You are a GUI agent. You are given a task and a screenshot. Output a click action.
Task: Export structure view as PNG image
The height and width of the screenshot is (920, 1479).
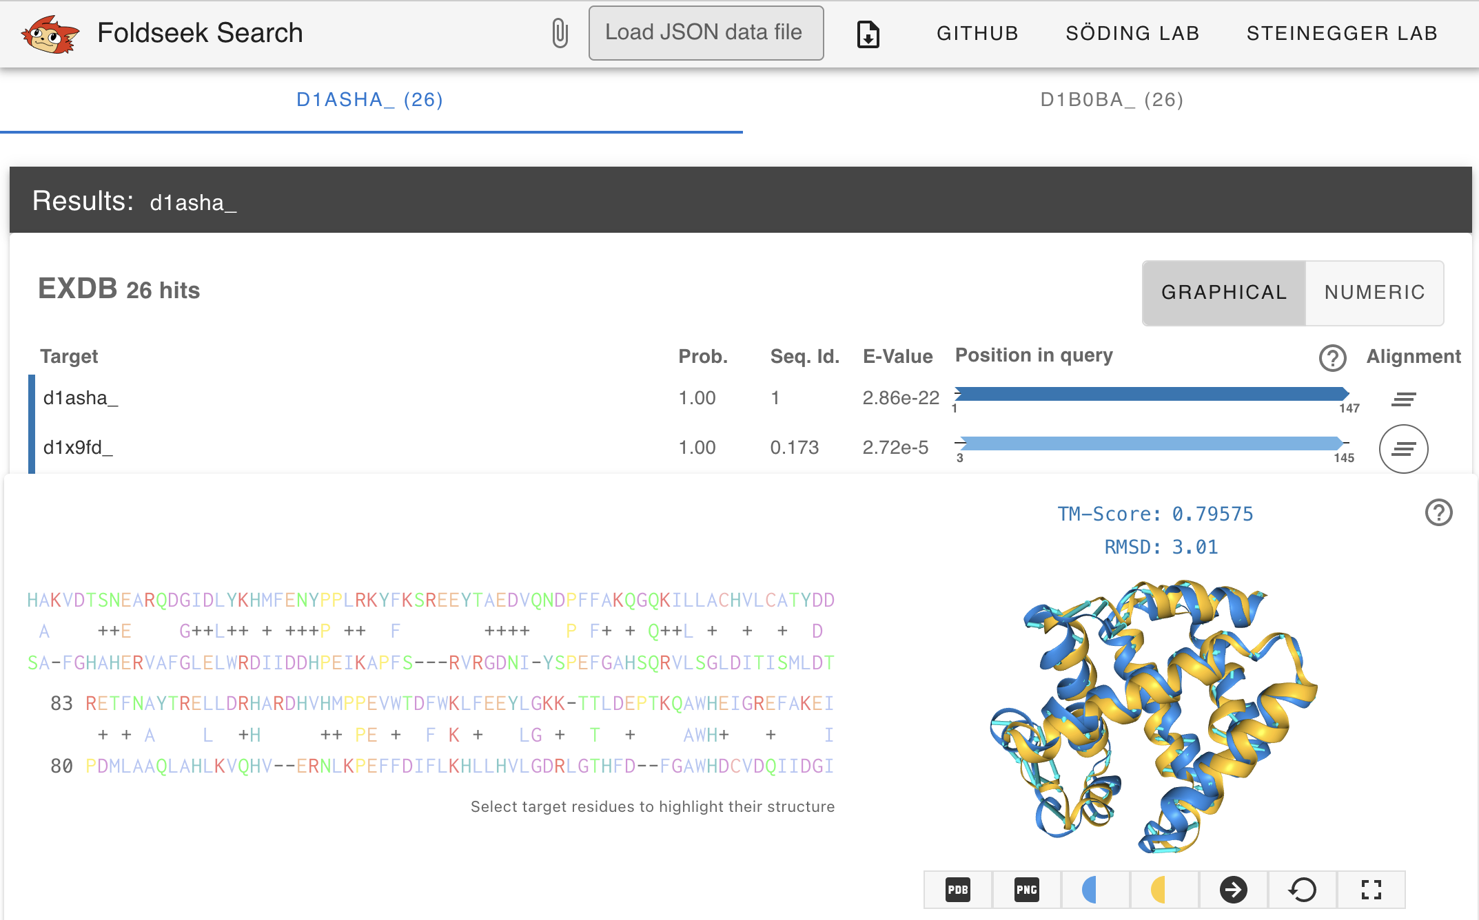pyautogui.click(x=1026, y=890)
